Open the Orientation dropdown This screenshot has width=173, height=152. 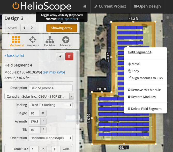pyautogui.click(x=50, y=138)
